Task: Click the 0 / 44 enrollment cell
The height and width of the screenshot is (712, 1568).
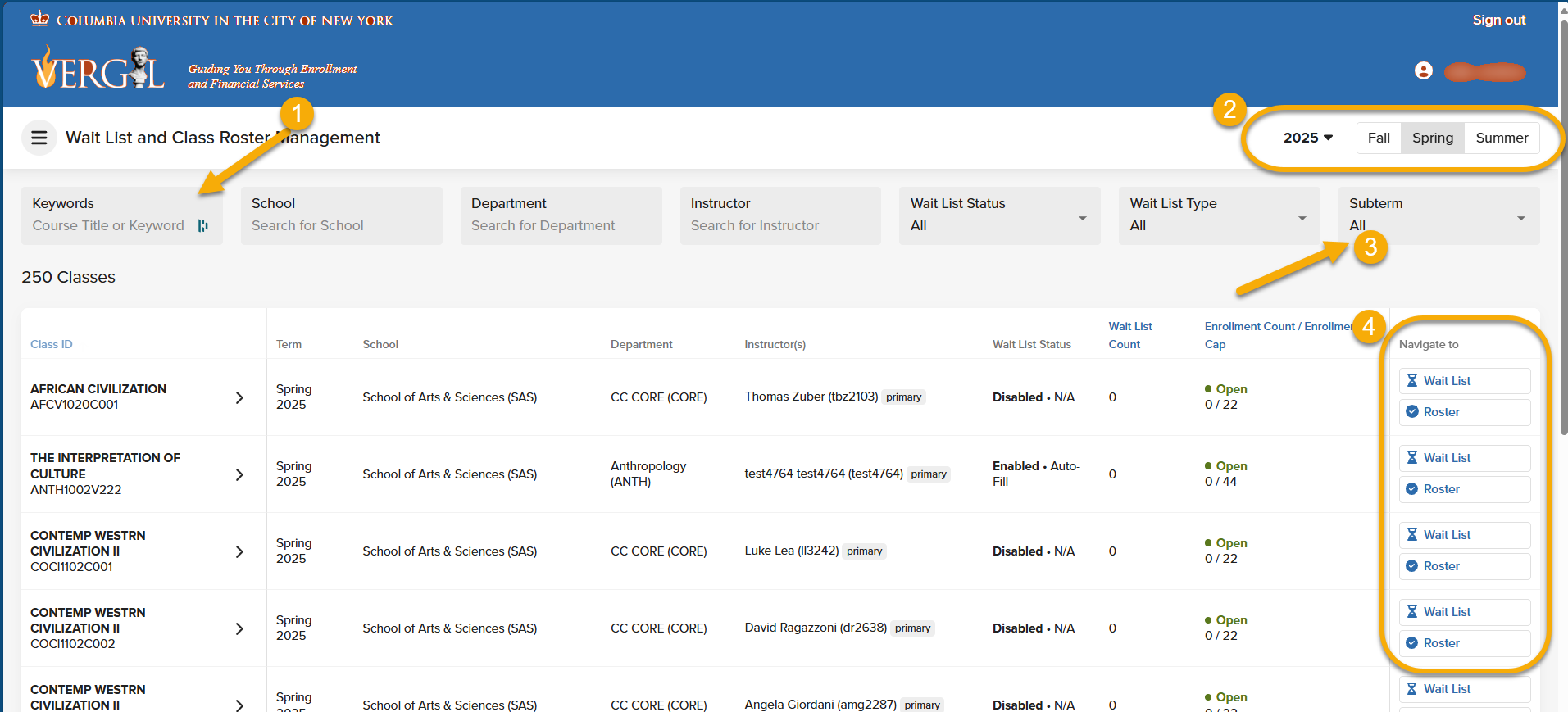Action: [1220, 482]
